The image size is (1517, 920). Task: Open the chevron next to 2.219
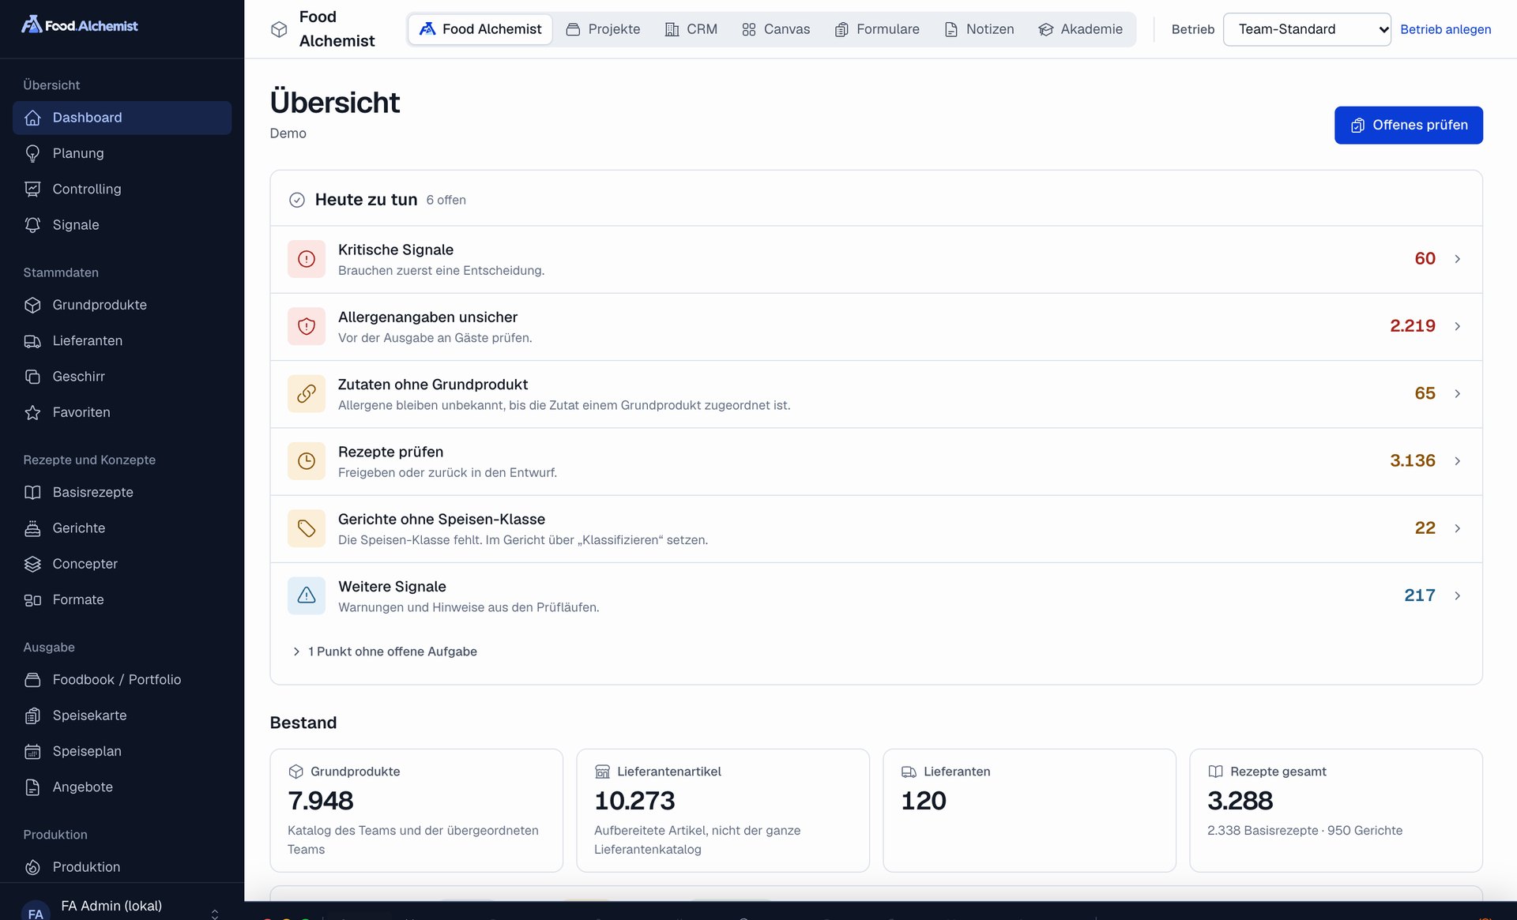tap(1457, 326)
